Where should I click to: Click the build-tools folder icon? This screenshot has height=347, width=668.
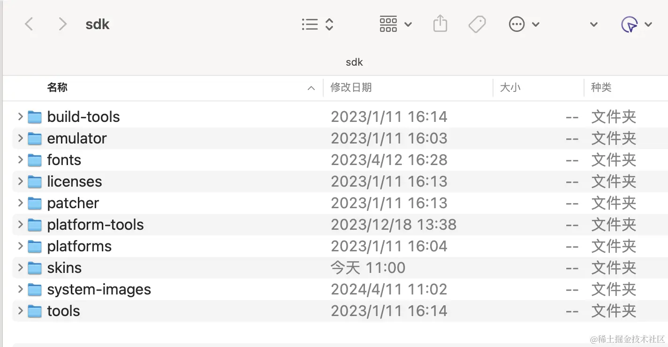(35, 117)
